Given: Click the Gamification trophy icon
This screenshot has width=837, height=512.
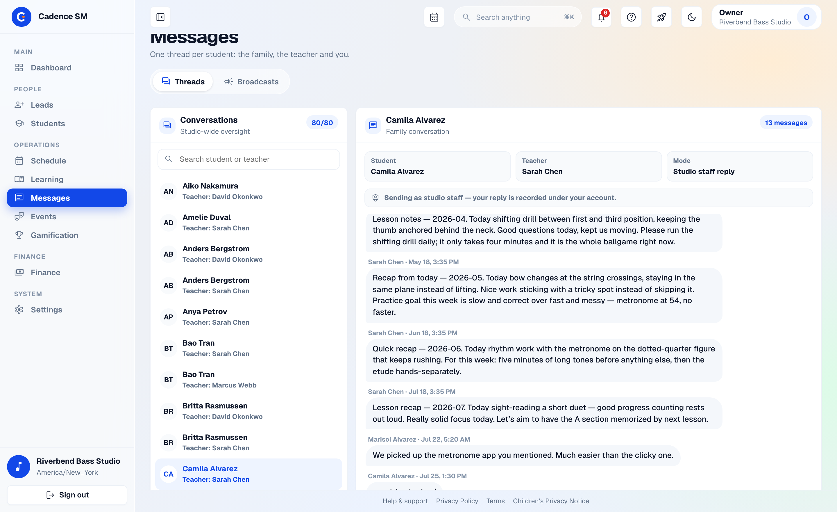Looking at the screenshot, I should 19,235.
